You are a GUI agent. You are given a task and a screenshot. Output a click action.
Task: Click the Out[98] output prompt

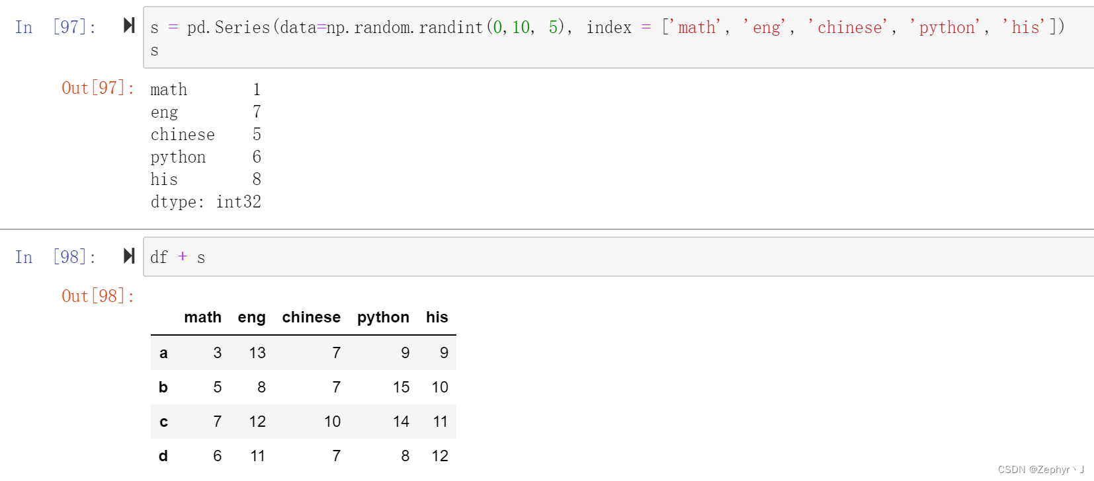(x=98, y=296)
